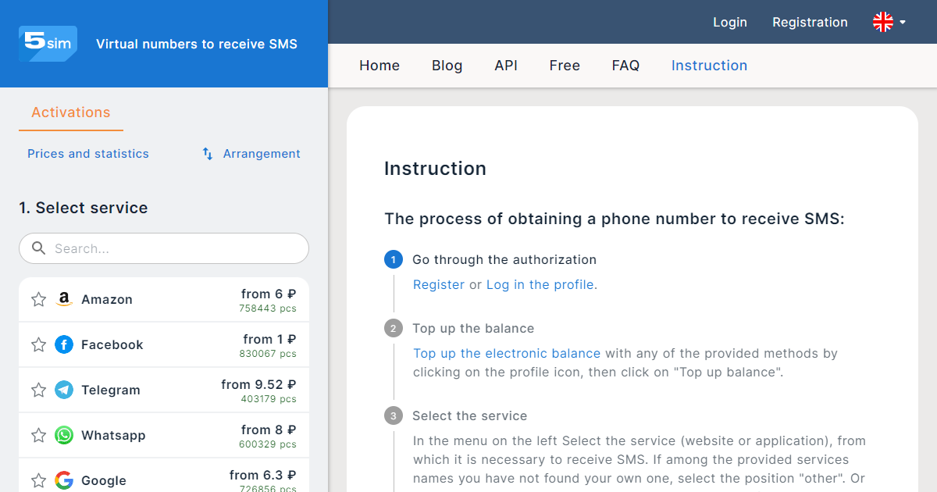Favorite Facebook with the star icon
Screen dimensions: 937x492
39,344
